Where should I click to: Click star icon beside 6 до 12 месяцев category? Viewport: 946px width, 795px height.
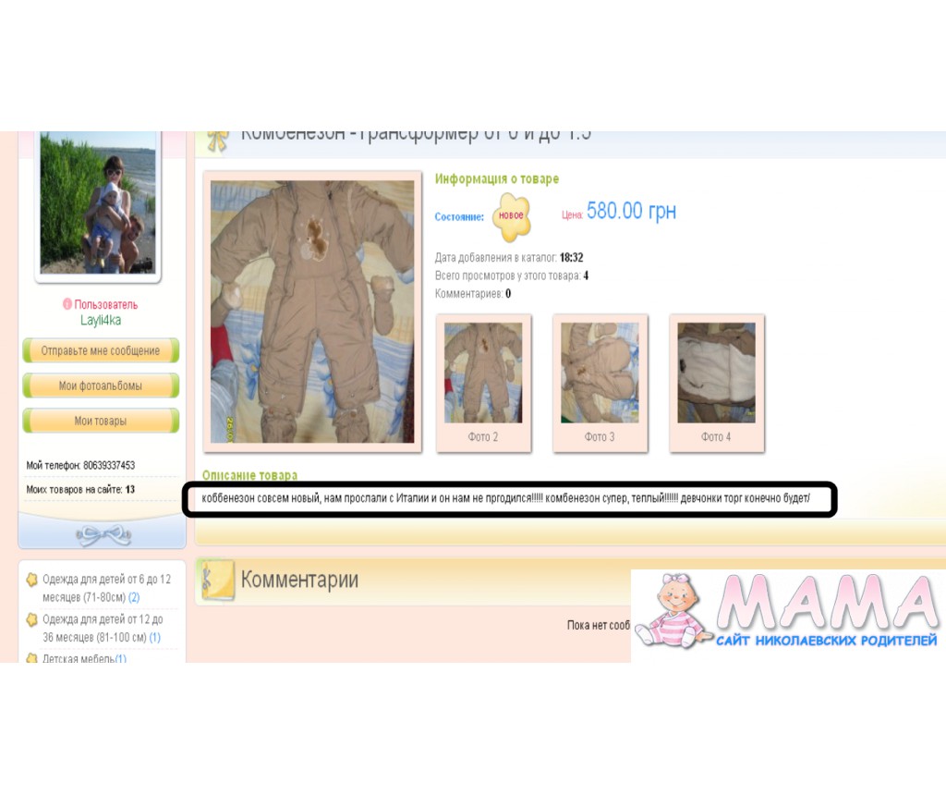click(31, 580)
